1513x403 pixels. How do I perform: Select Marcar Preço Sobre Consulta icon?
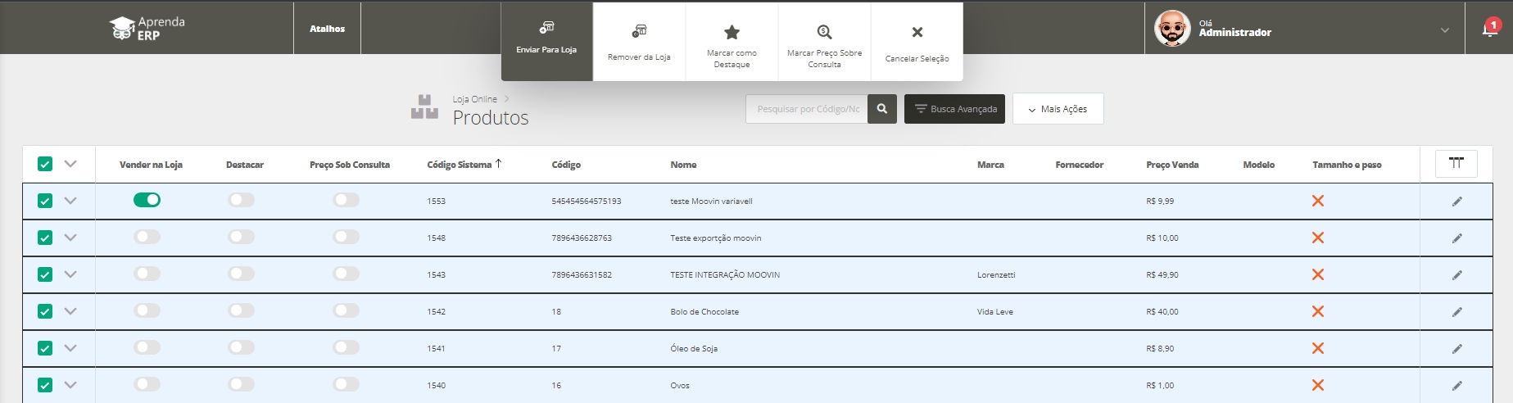click(x=824, y=32)
